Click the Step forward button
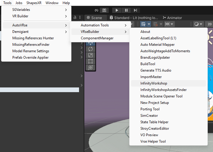The height and width of the screenshot is (152, 213). pyautogui.click(x=135, y=10)
